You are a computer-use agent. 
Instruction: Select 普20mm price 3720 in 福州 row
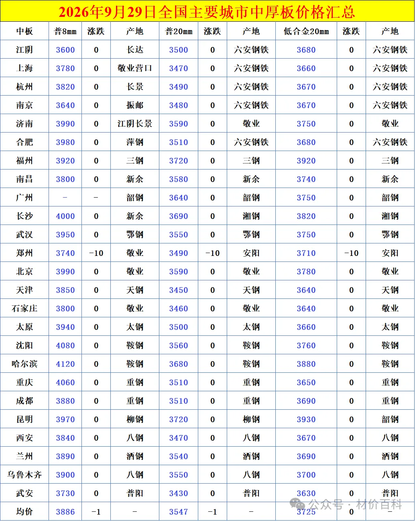point(179,161)
